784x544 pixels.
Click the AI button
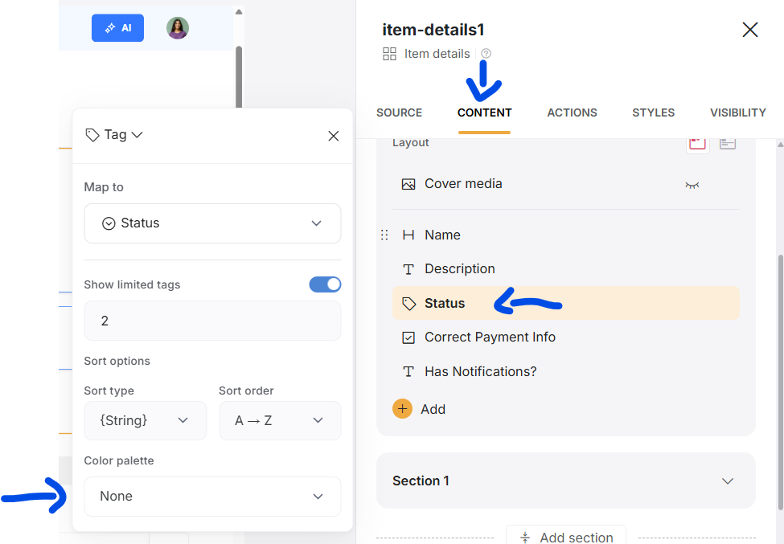[x=117, y=28]
